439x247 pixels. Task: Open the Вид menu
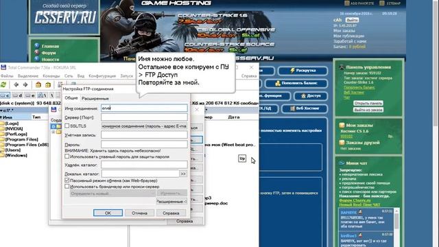81,76
